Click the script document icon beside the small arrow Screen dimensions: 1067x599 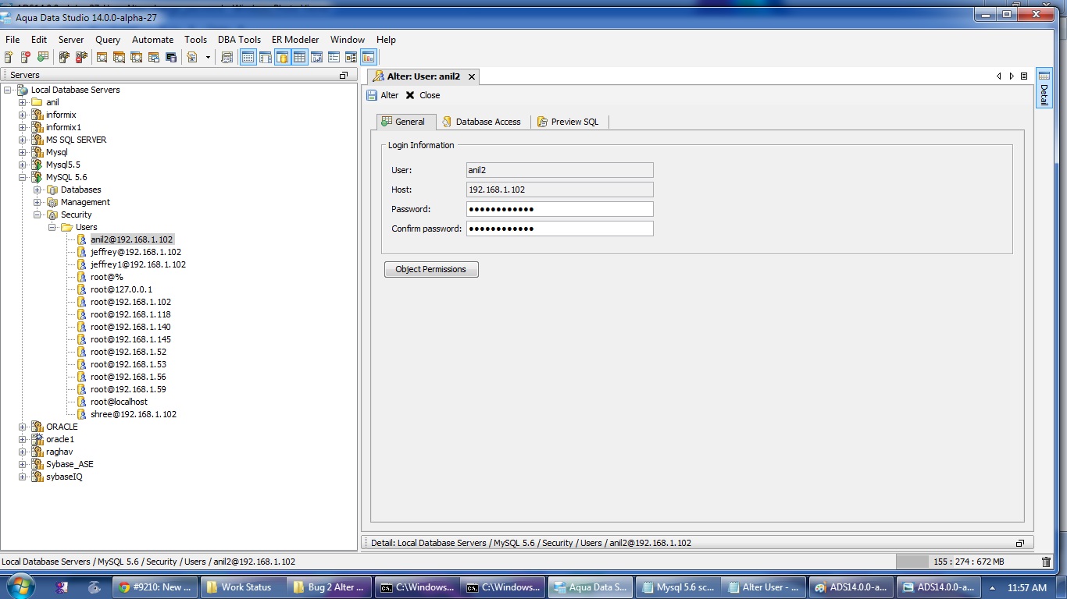point(191,57)
